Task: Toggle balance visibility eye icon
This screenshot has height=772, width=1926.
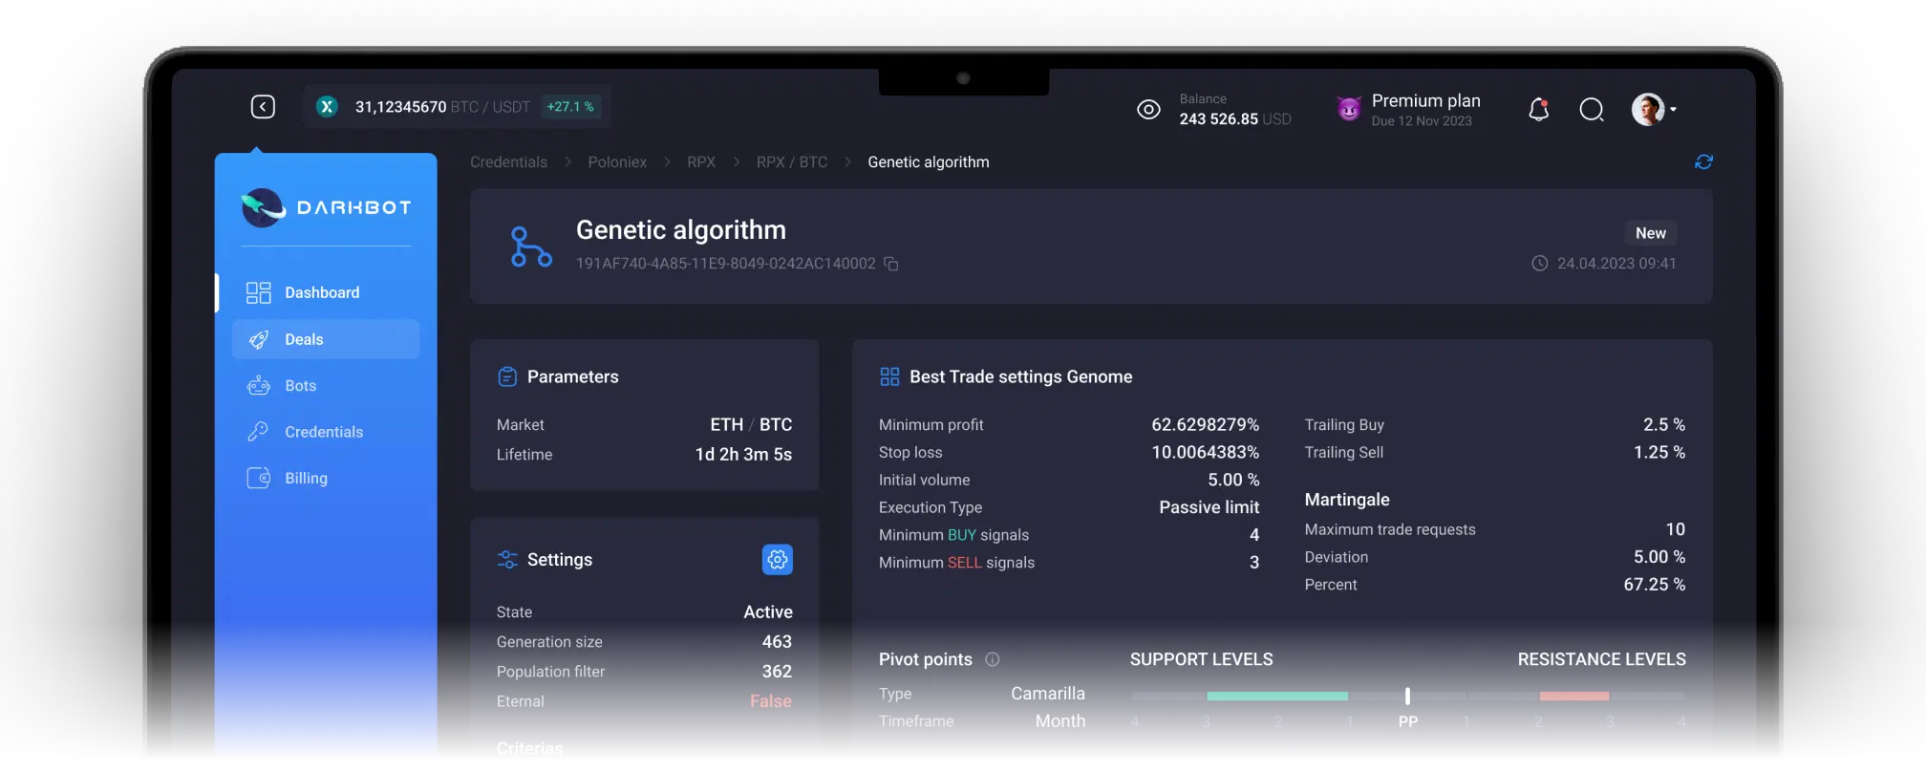Action: 1148,110
